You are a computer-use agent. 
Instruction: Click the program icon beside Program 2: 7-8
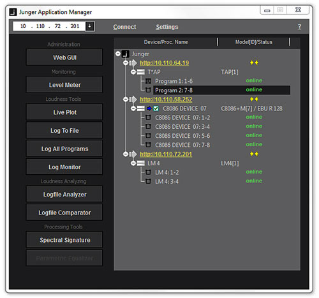pyautogui.click(x=148, y=90)
